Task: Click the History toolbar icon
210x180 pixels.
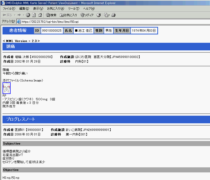Action: pos(99,15)
